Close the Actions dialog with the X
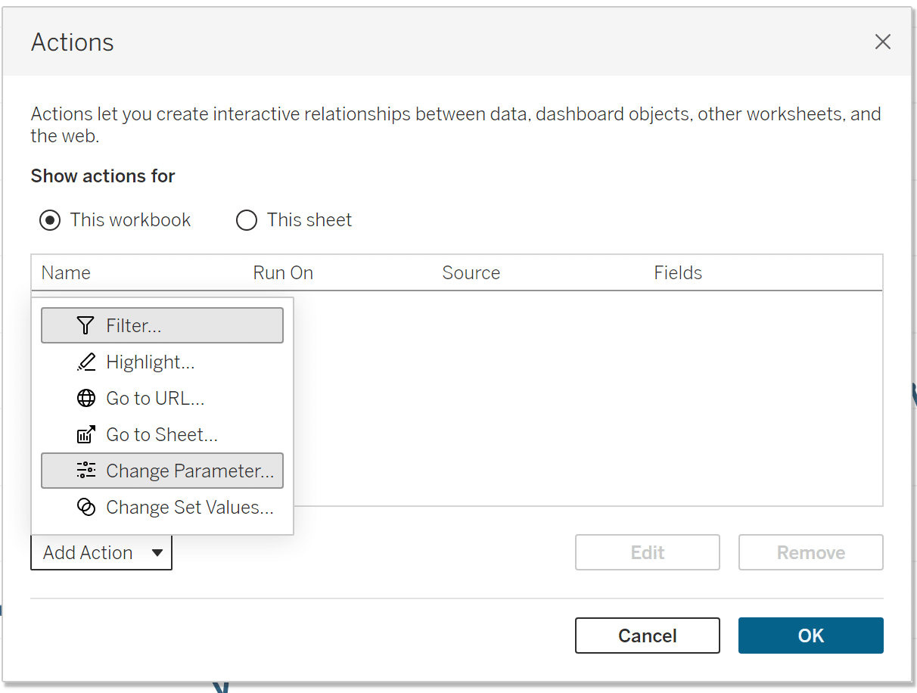The height and width of the screenshot is (693, 917). point(882,42)
